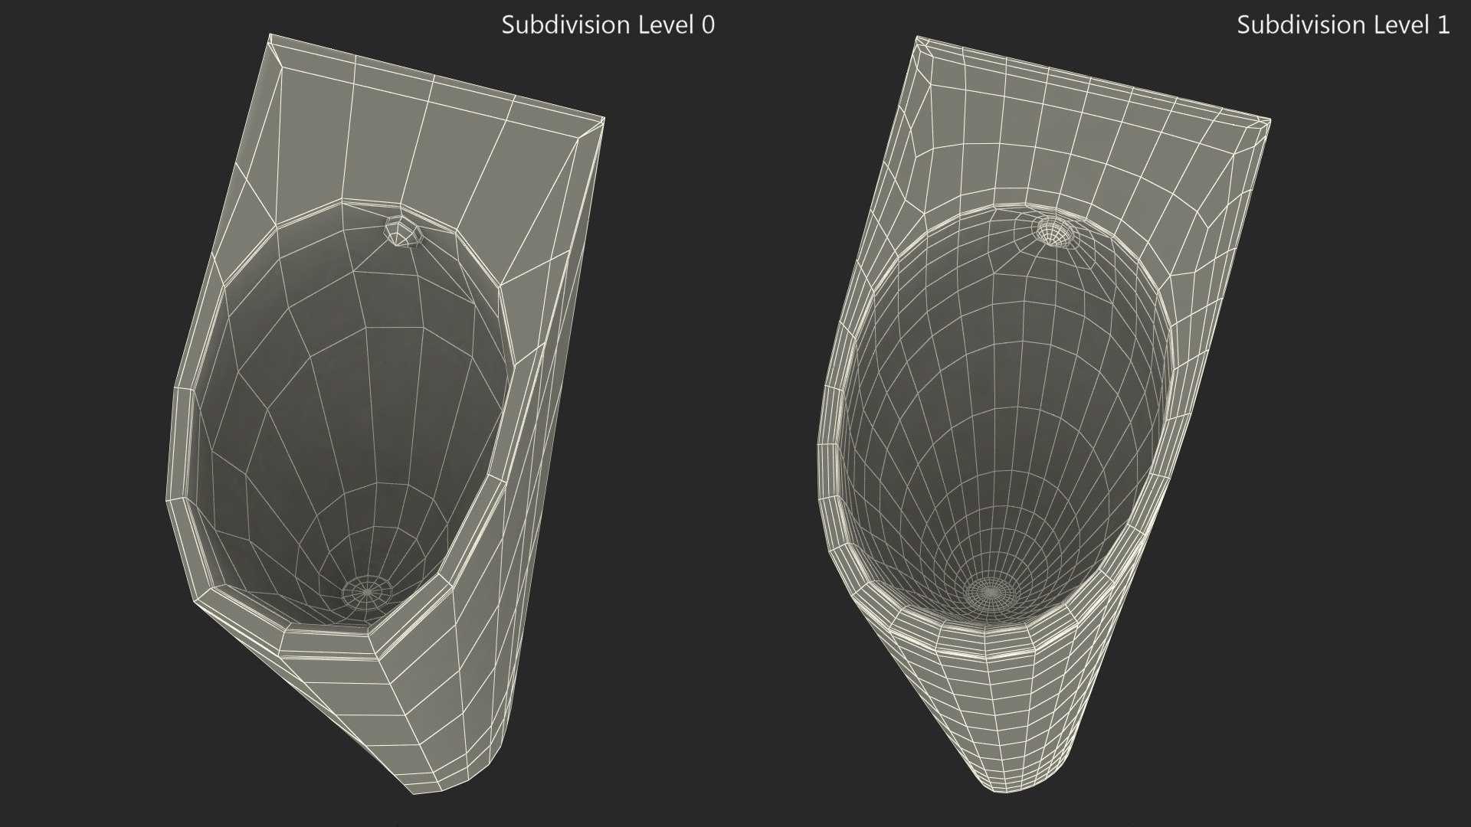Select drain hole of Level 0 urinal
This screenshot has width=1471, height=827.
click(x=366, y=590)
